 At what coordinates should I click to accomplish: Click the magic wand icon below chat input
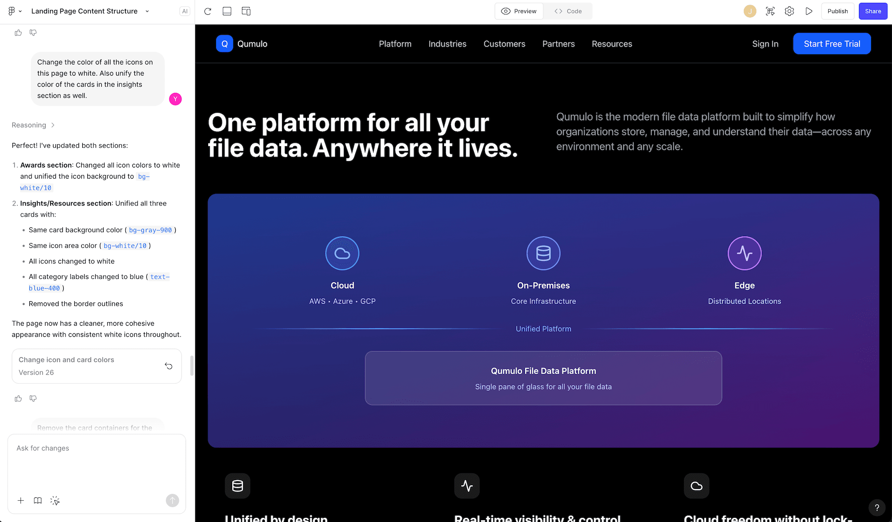[55, 501]
